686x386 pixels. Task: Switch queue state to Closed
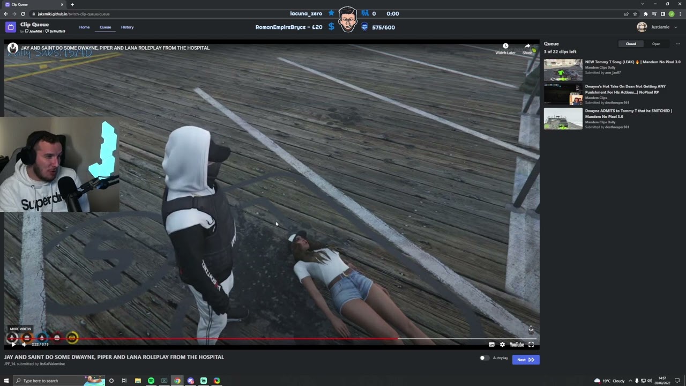tap(631, 44)
